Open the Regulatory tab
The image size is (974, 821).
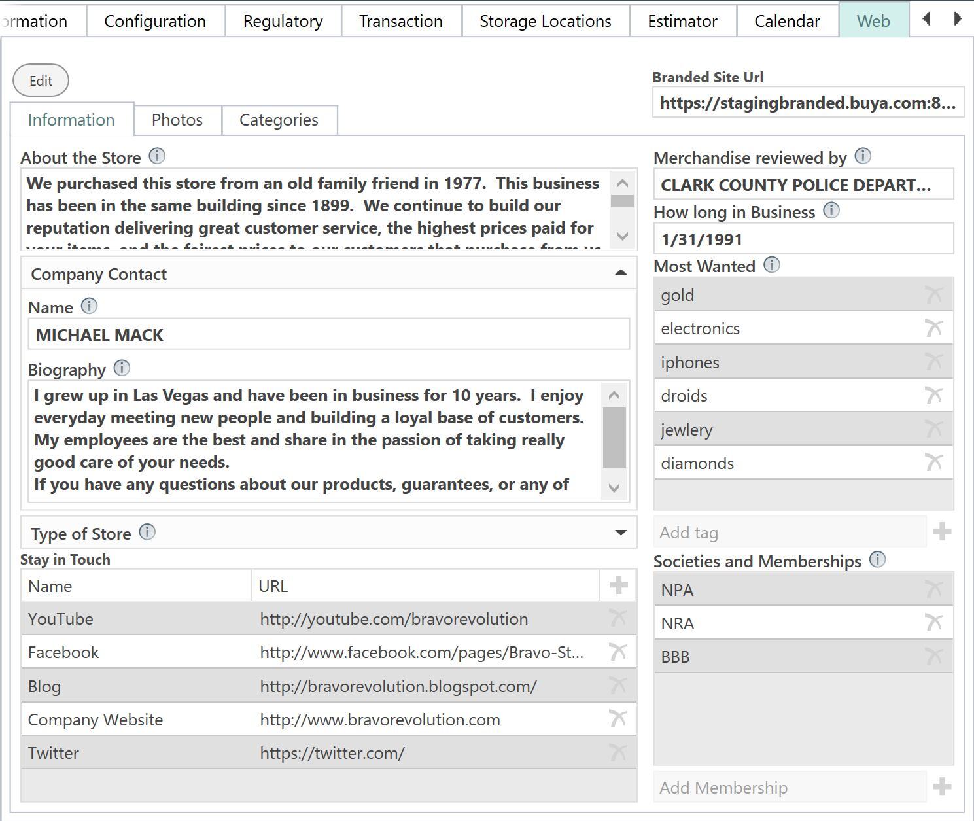[283, 21]
